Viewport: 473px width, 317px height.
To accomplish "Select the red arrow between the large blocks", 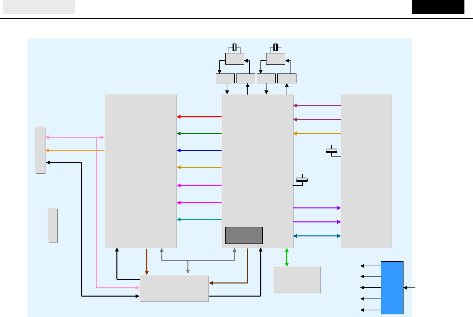I will tap(199, 117).
